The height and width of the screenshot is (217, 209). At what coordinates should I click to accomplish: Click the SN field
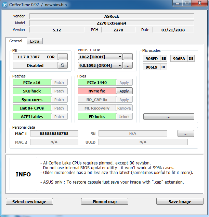133,133
